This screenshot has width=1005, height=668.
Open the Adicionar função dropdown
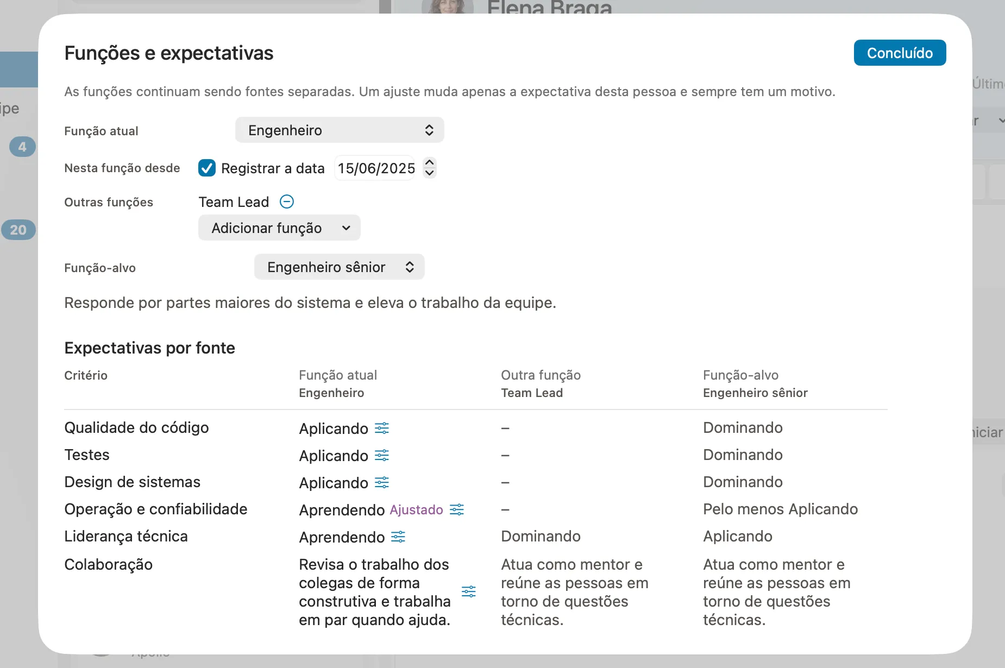click(279, 228)
